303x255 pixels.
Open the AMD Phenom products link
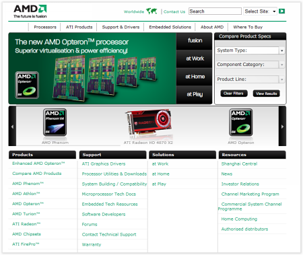28,184
